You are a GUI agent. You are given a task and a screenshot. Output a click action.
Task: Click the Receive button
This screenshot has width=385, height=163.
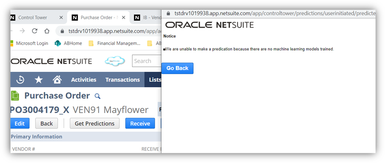pyautogui.click(x=140, y=124)
